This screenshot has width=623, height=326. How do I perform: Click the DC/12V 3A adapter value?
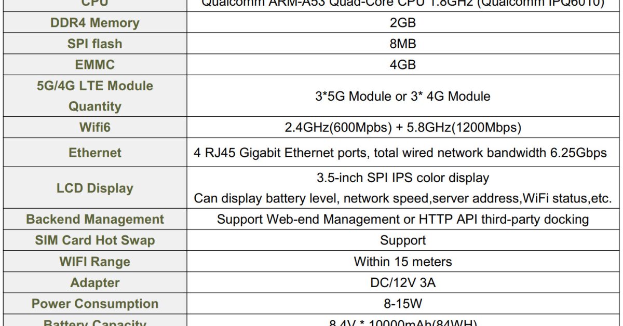(402, 282)
